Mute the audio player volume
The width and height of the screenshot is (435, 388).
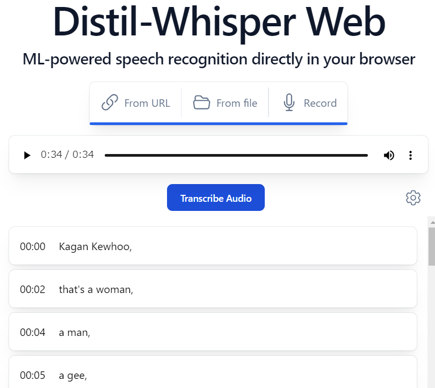(x=389, y=155)
